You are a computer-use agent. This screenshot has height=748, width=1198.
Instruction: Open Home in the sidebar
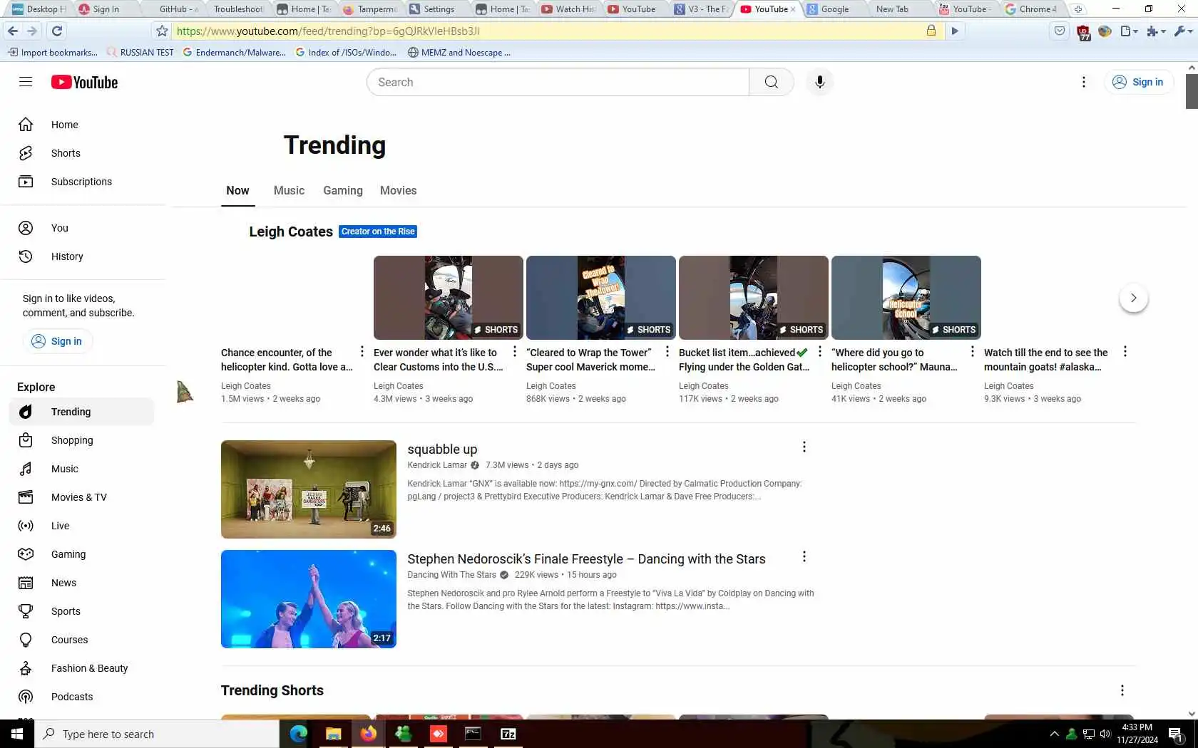[x=83, y=125]
